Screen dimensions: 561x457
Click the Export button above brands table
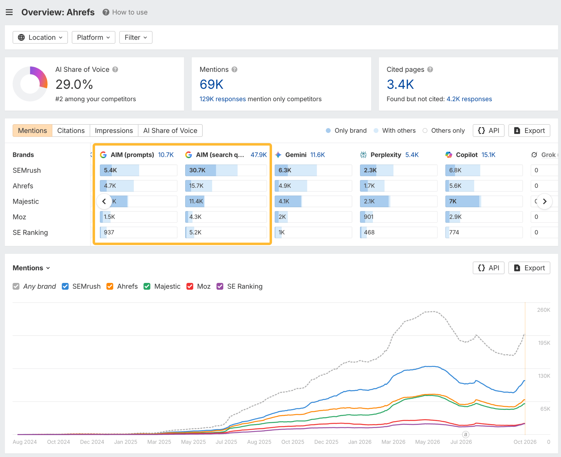click(x=529, y=130)
